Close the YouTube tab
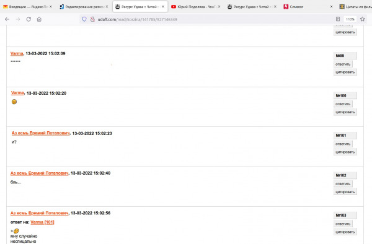The width and height of the screenshot is (372, 244). (x=219, y=7)
